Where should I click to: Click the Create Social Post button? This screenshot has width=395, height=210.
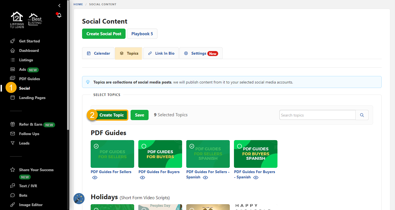[x=104, y=34]
